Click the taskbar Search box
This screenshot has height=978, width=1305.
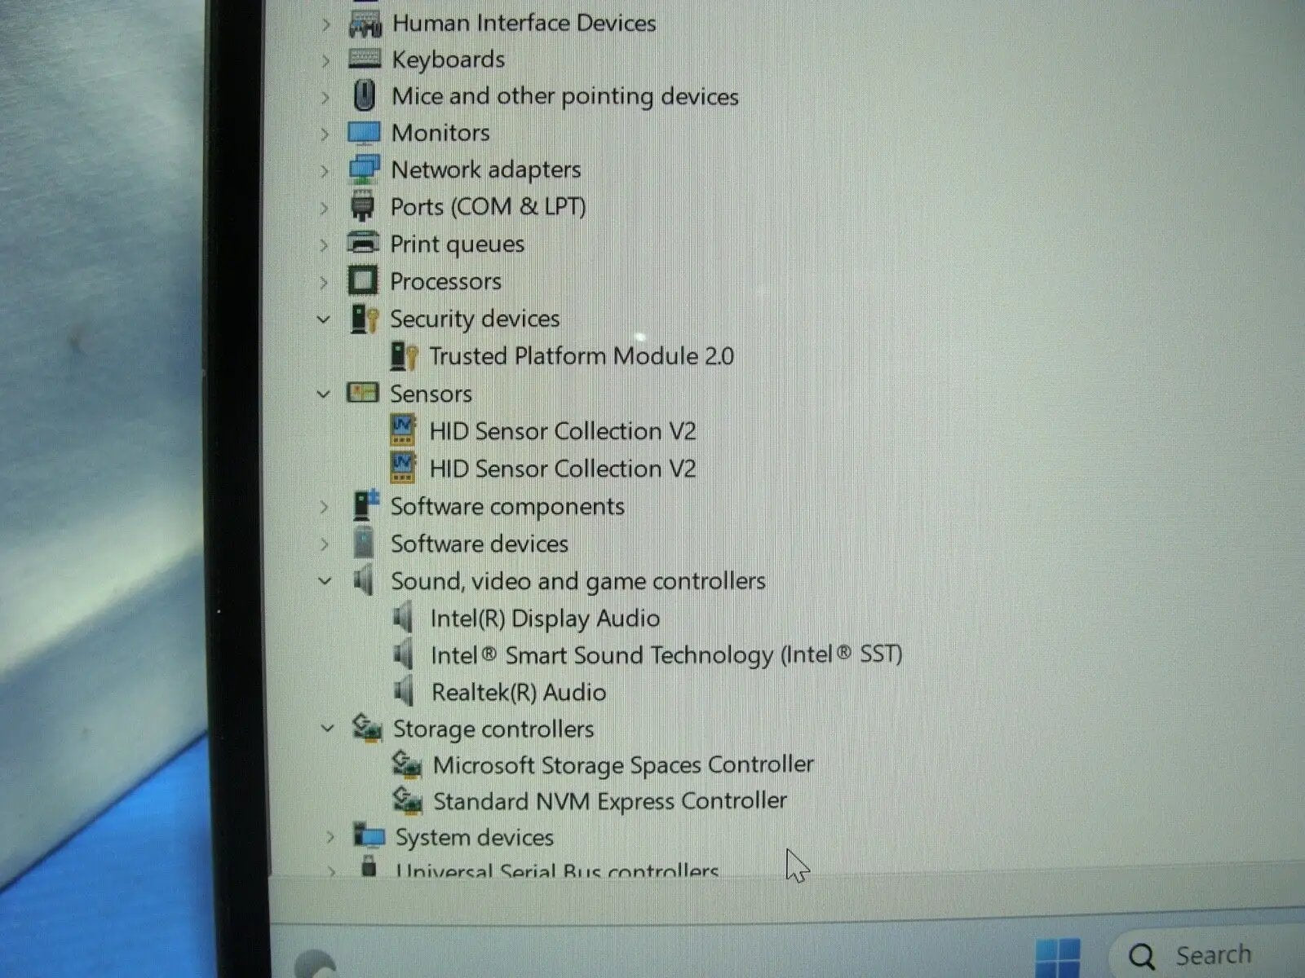pyautogui.click(x=1207, y=955)
